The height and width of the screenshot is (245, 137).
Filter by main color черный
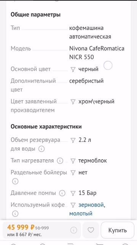point(73,69)
